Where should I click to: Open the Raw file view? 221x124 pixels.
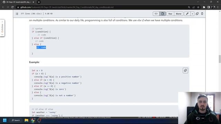pos(170,14)
